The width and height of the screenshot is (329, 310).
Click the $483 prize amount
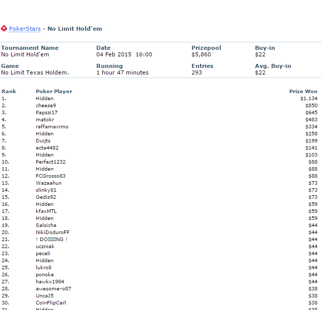311,119
